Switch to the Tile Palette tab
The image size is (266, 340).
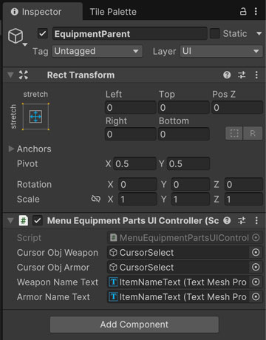click(x=113, y=12)
